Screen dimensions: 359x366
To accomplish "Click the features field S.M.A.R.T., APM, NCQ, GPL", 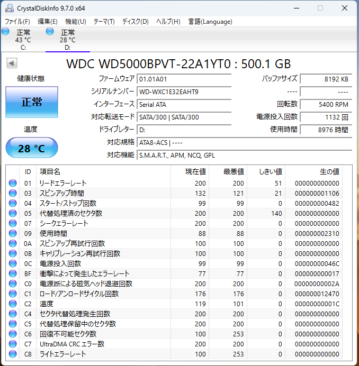I will tap(245, 155).
